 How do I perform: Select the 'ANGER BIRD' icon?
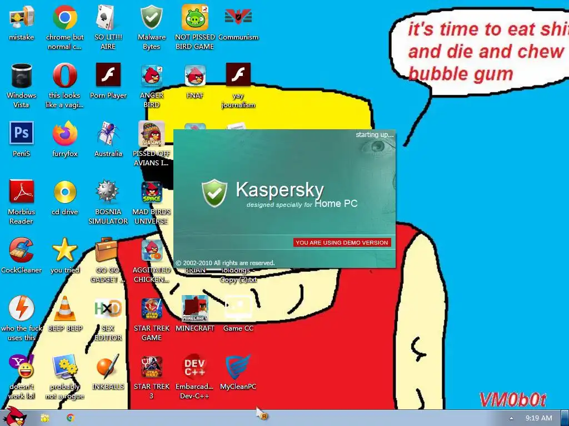point(151,75)
